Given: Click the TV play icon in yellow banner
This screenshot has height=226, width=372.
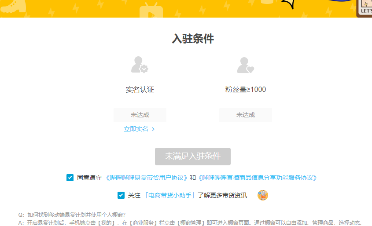Looking at the screenshot, I should tap(151, 10).
